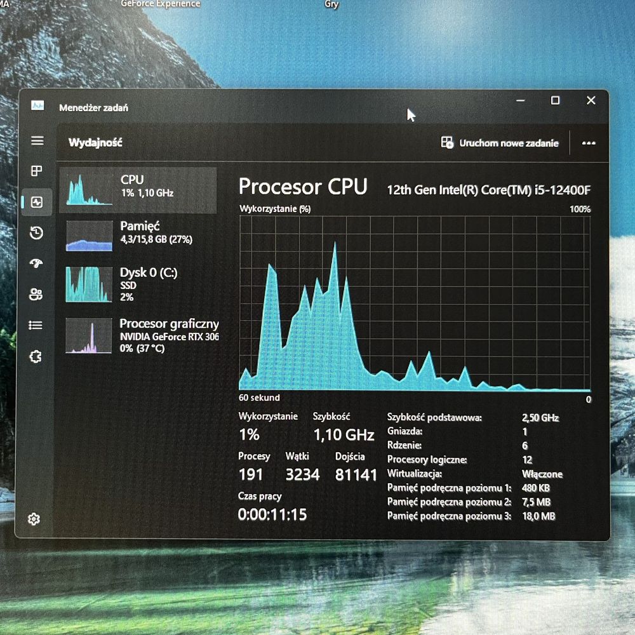This screenshot has height=635, width=635.
Task: Click the disk mini graph thumbnail
Action: [x=89, y=284]
